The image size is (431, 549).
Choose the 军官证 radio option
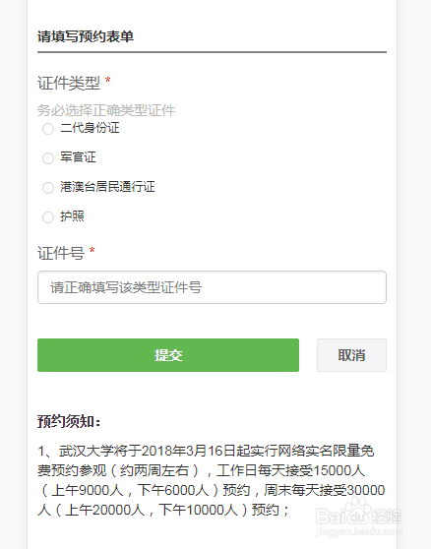pos(48,157)
